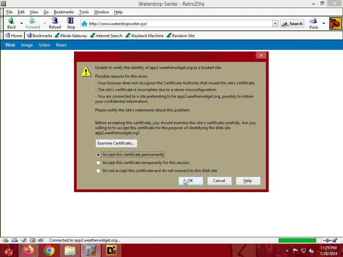
Task: Launch Google Chrome from the taskbar
Action: click(x=49, y=250)
